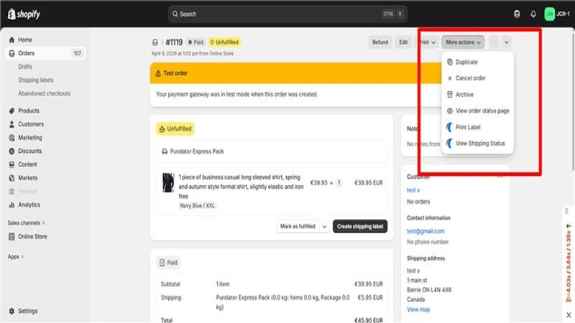Click the Edit order button
The image size is (575, 323).
click(x=403, y=42)
